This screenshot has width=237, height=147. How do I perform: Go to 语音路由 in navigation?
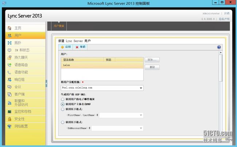pyautogui.click(x=21, y=65)
